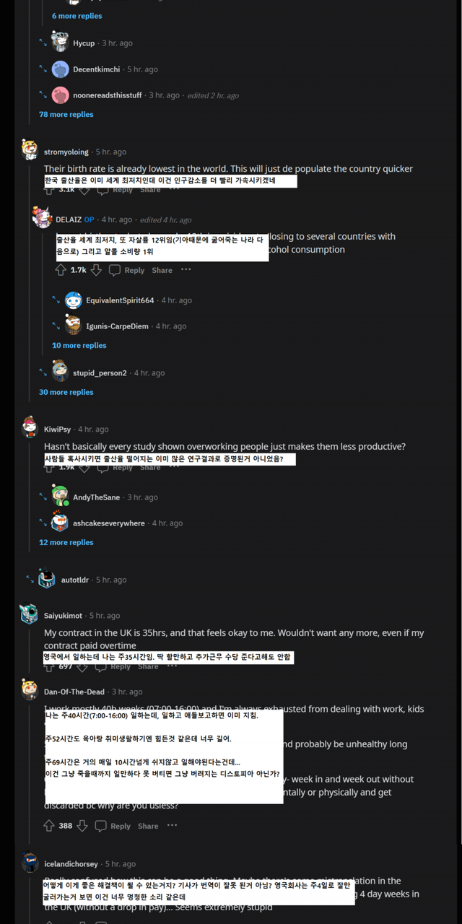The image size is (462, 924).
Task: Open Saiyukimot's user profile link
Action: pos(63,616)
